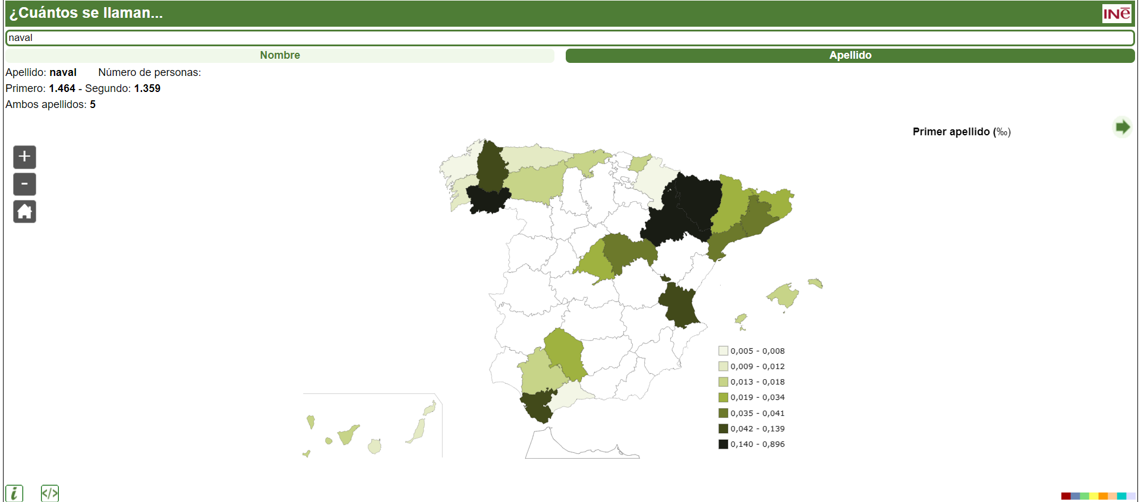Click the map zoom out minus button

[24, 185]
